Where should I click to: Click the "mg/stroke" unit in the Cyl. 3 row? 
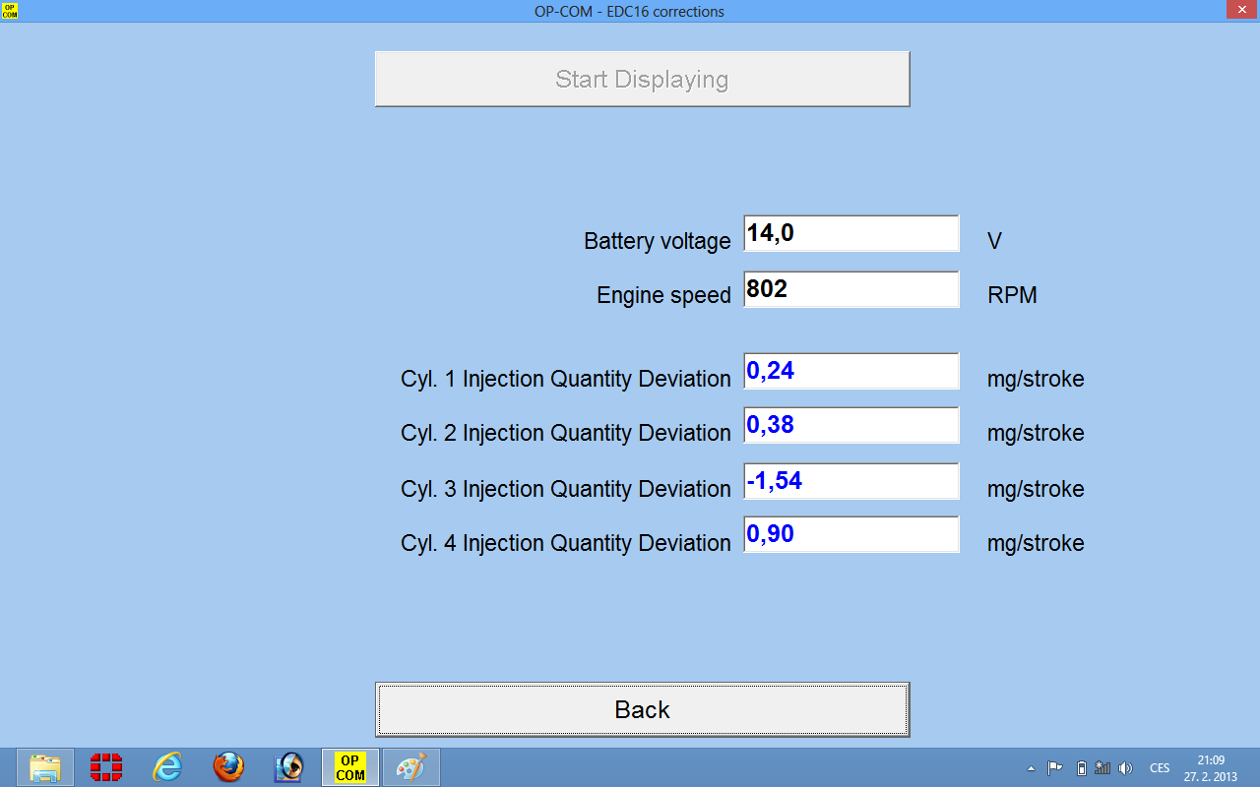tap(1036, 490)
